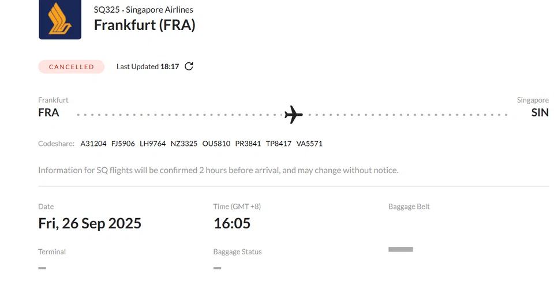The image size is (554, 289).
Task: Click the airplane icon on the route line
Action: [x=294, y=114]
